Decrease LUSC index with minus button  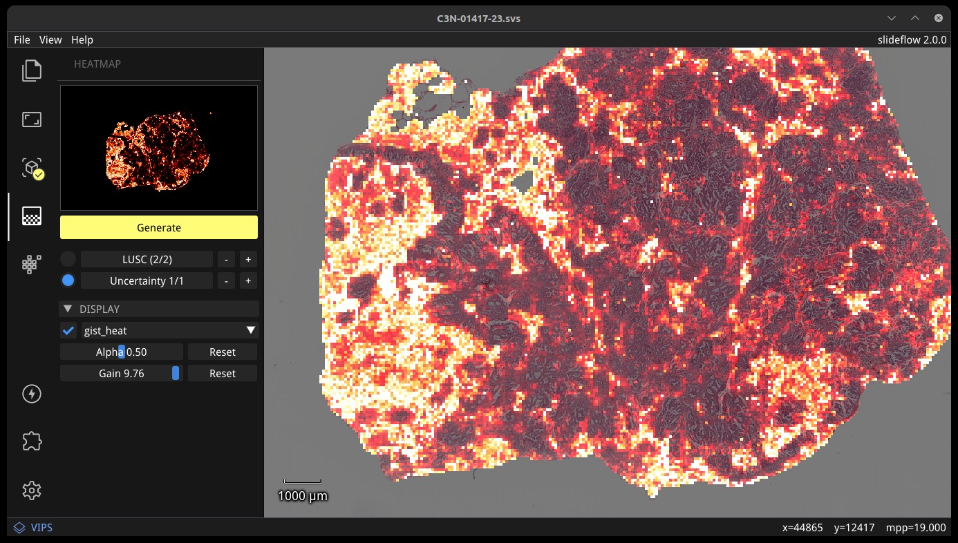[226, 259]
